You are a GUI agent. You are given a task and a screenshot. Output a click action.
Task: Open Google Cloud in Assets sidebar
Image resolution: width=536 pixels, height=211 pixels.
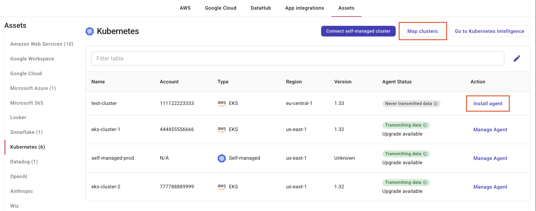(26, 73)
